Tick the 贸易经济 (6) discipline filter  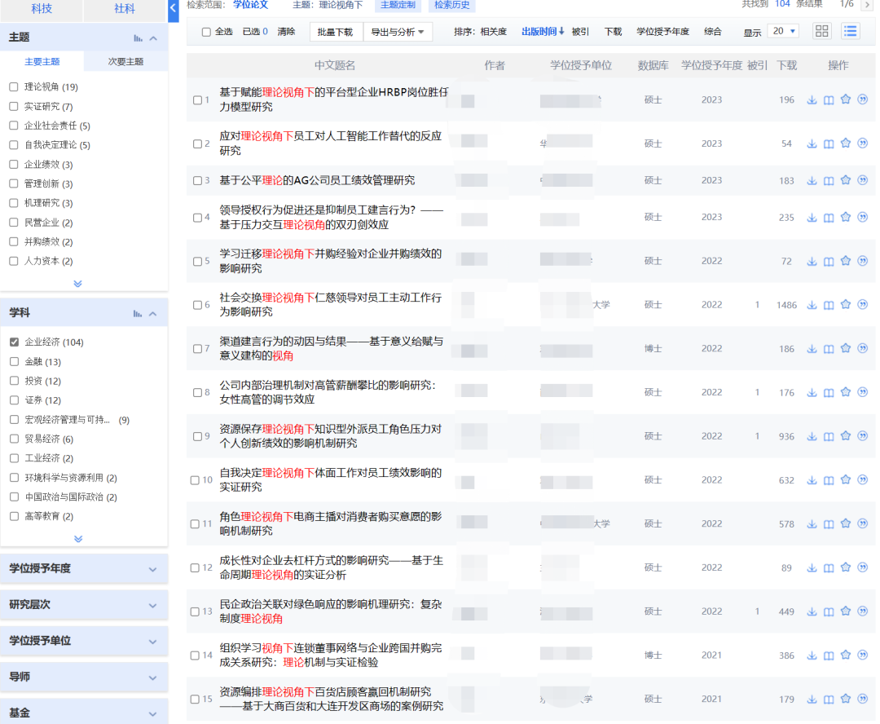pos(15,439)
